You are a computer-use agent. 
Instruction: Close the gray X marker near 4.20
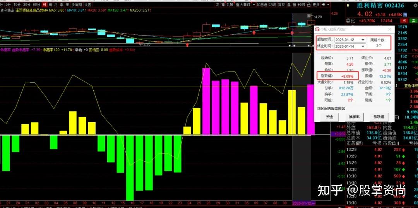[x=309, y=16]
